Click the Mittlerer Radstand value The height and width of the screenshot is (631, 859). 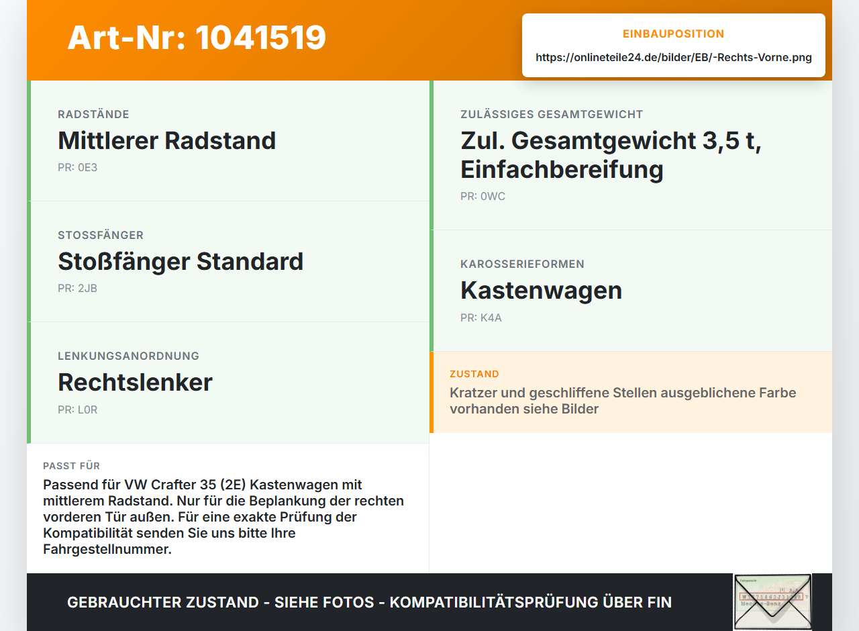[x=167, y=140]
